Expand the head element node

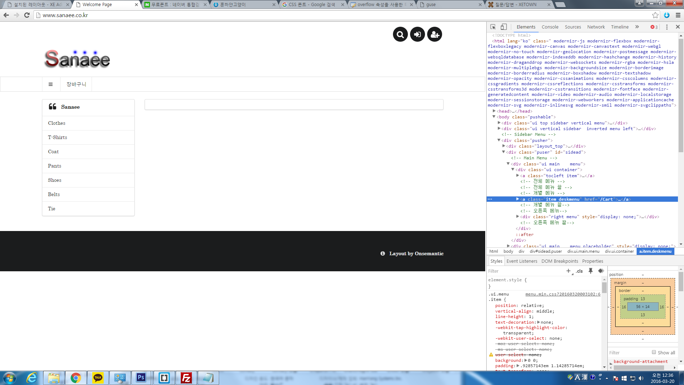click(x=494, y=111)
